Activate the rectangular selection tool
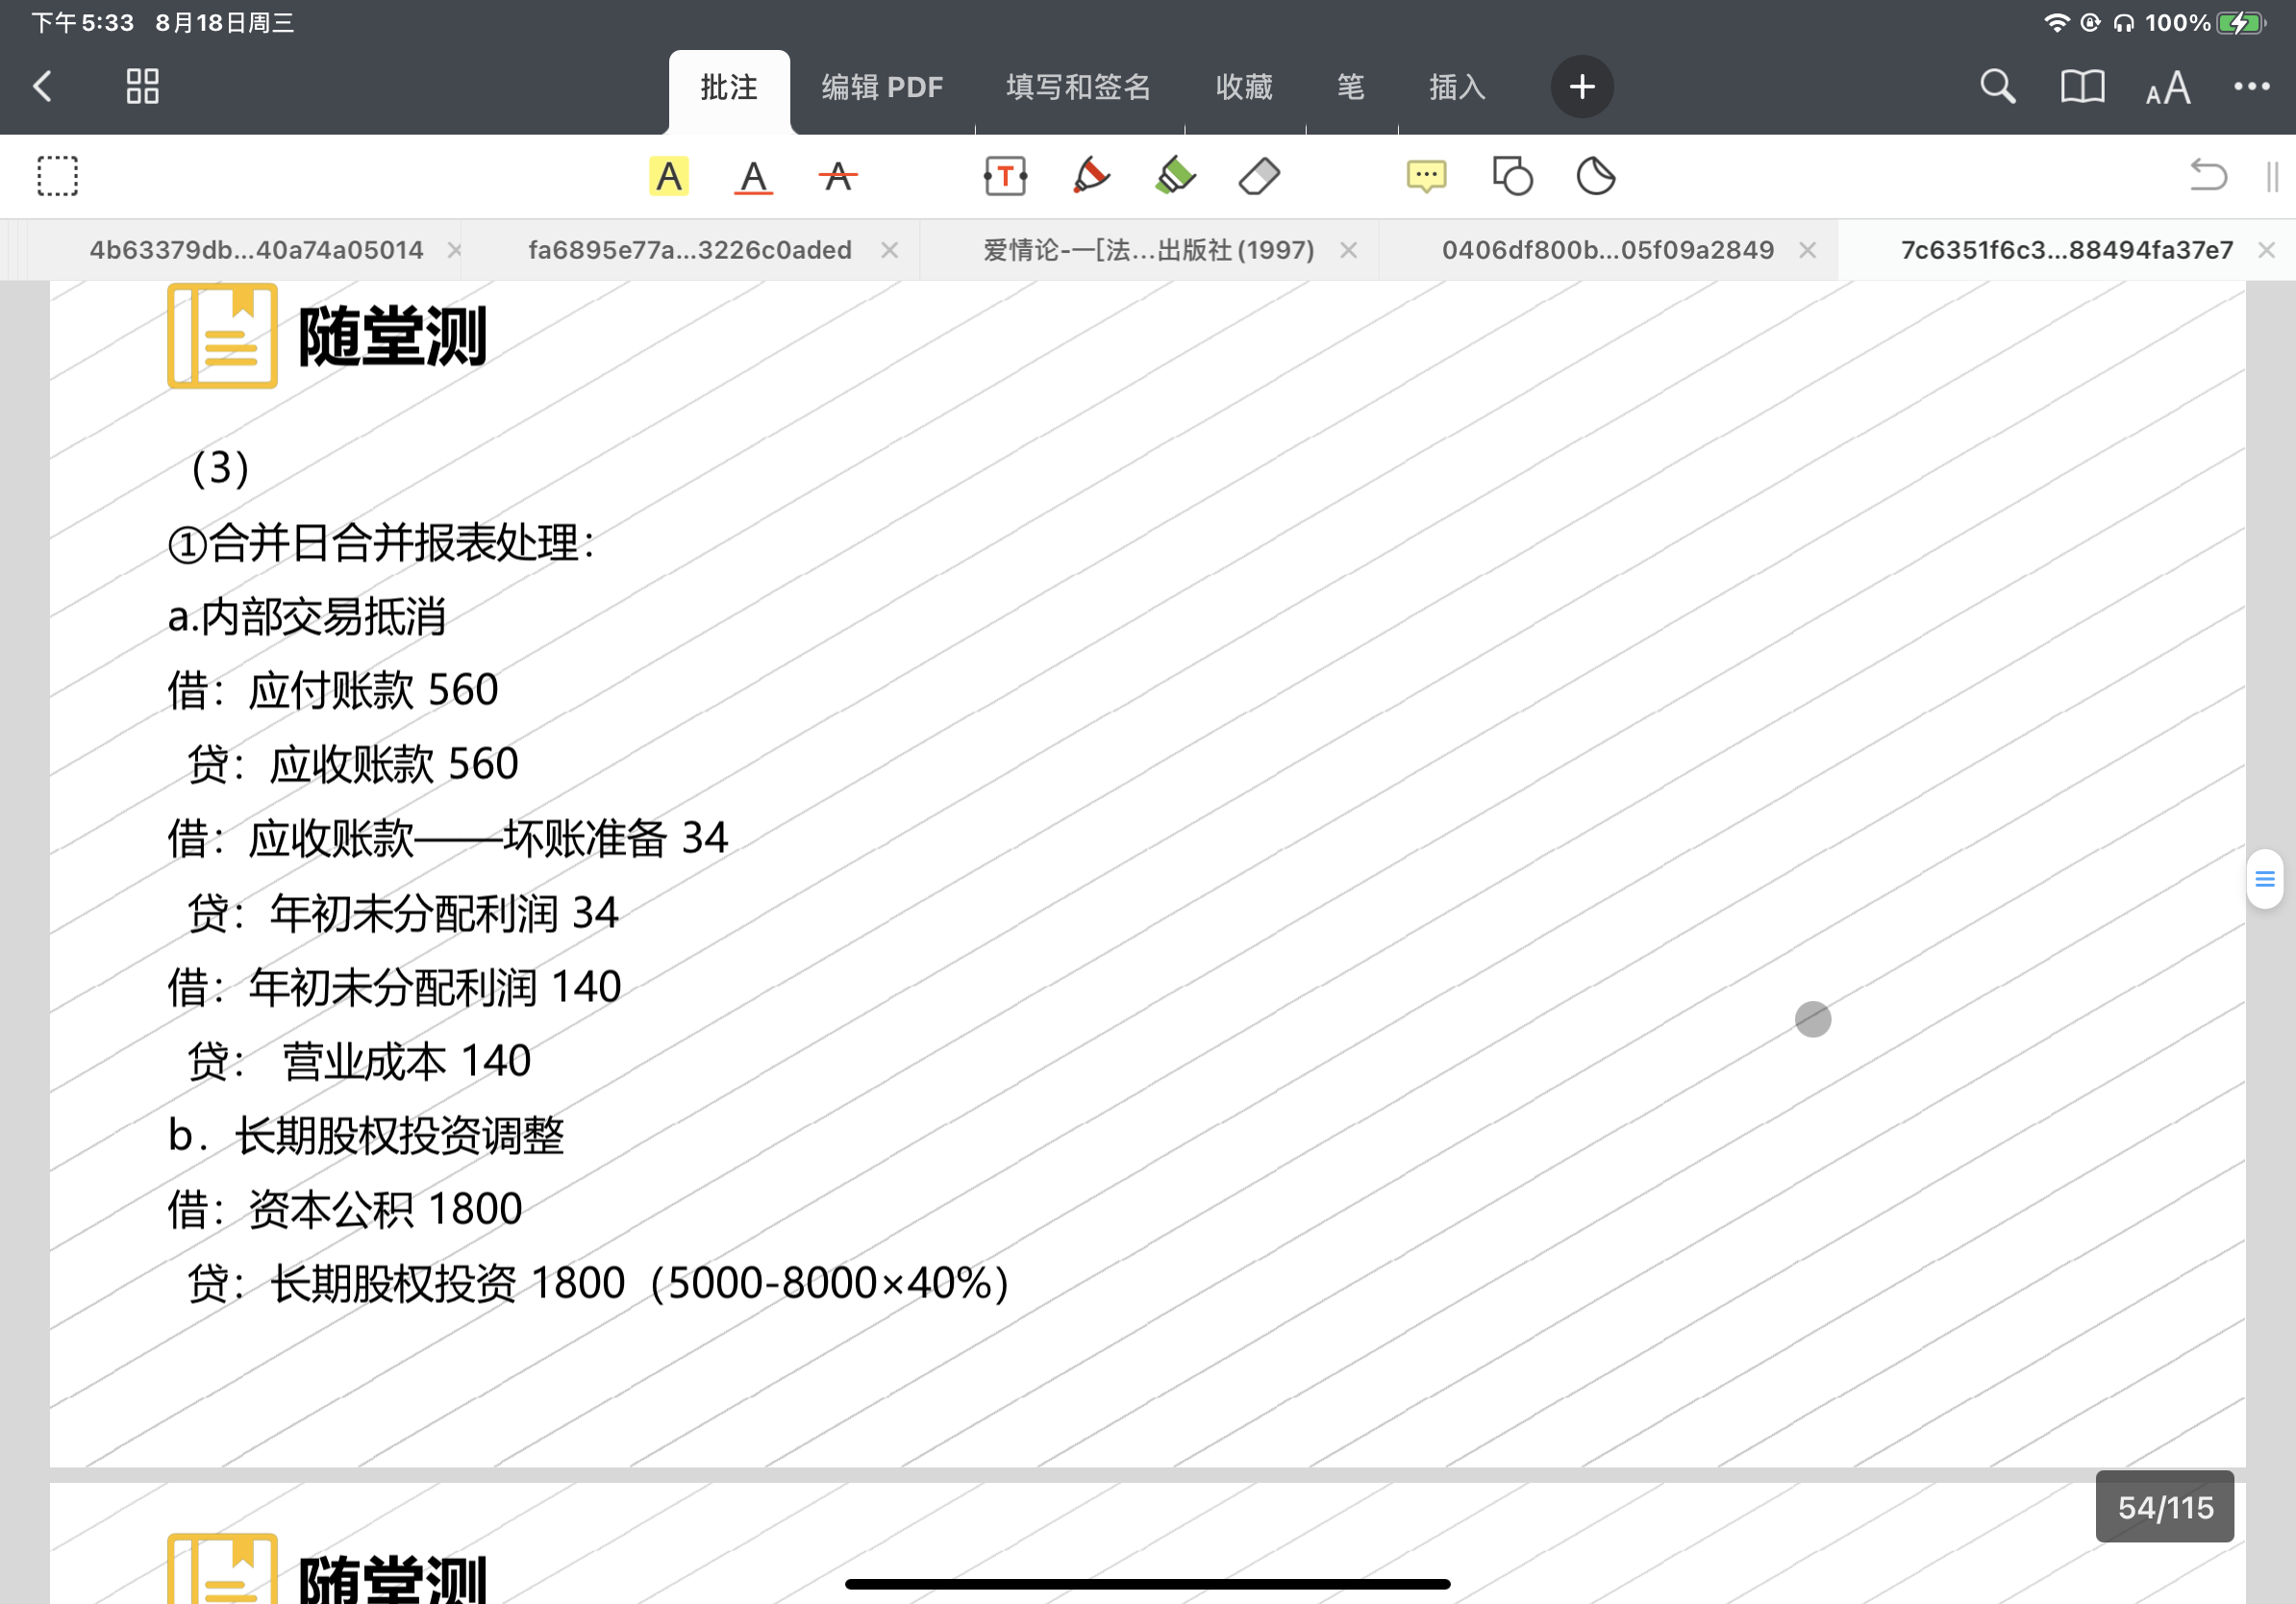 tap(58, 177)
